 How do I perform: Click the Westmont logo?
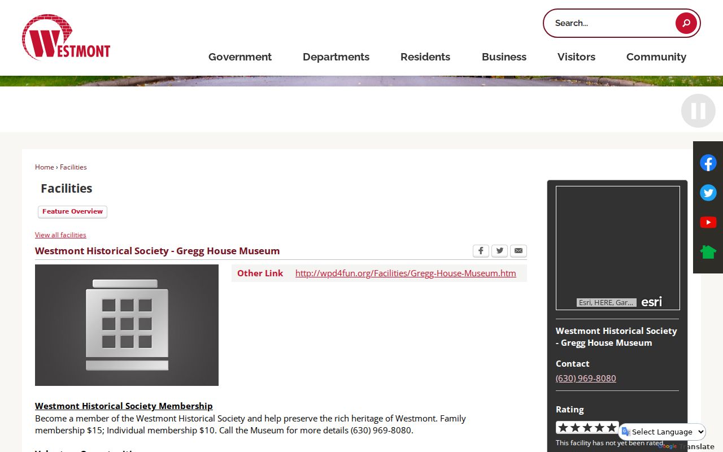click(66, 37)
